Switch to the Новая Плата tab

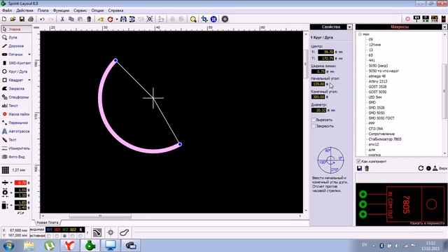tap(48, 223)
